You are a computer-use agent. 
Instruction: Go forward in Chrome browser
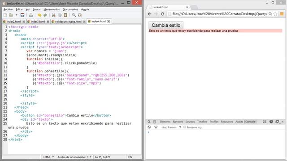(156, 14)
